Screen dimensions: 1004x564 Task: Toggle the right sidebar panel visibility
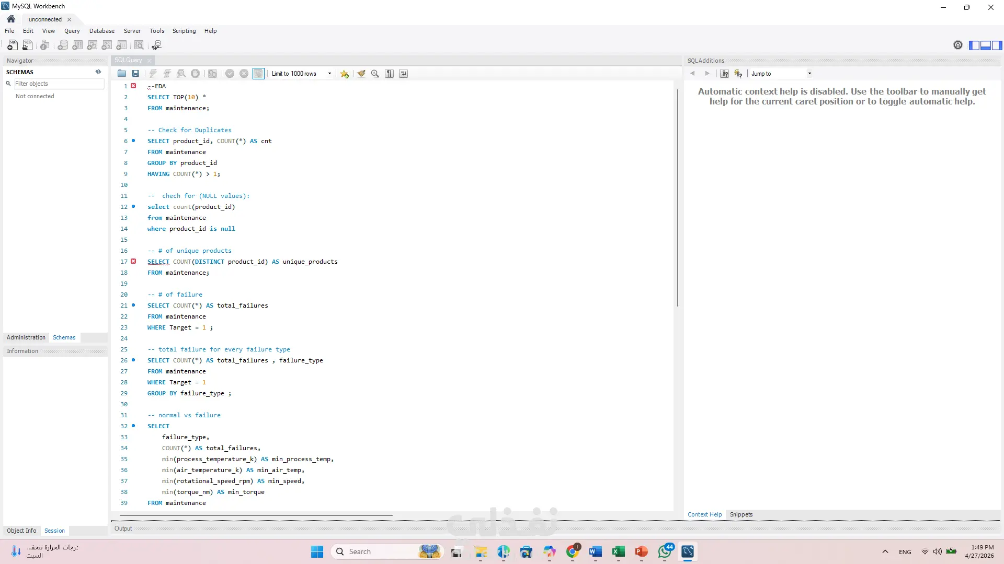997,45
